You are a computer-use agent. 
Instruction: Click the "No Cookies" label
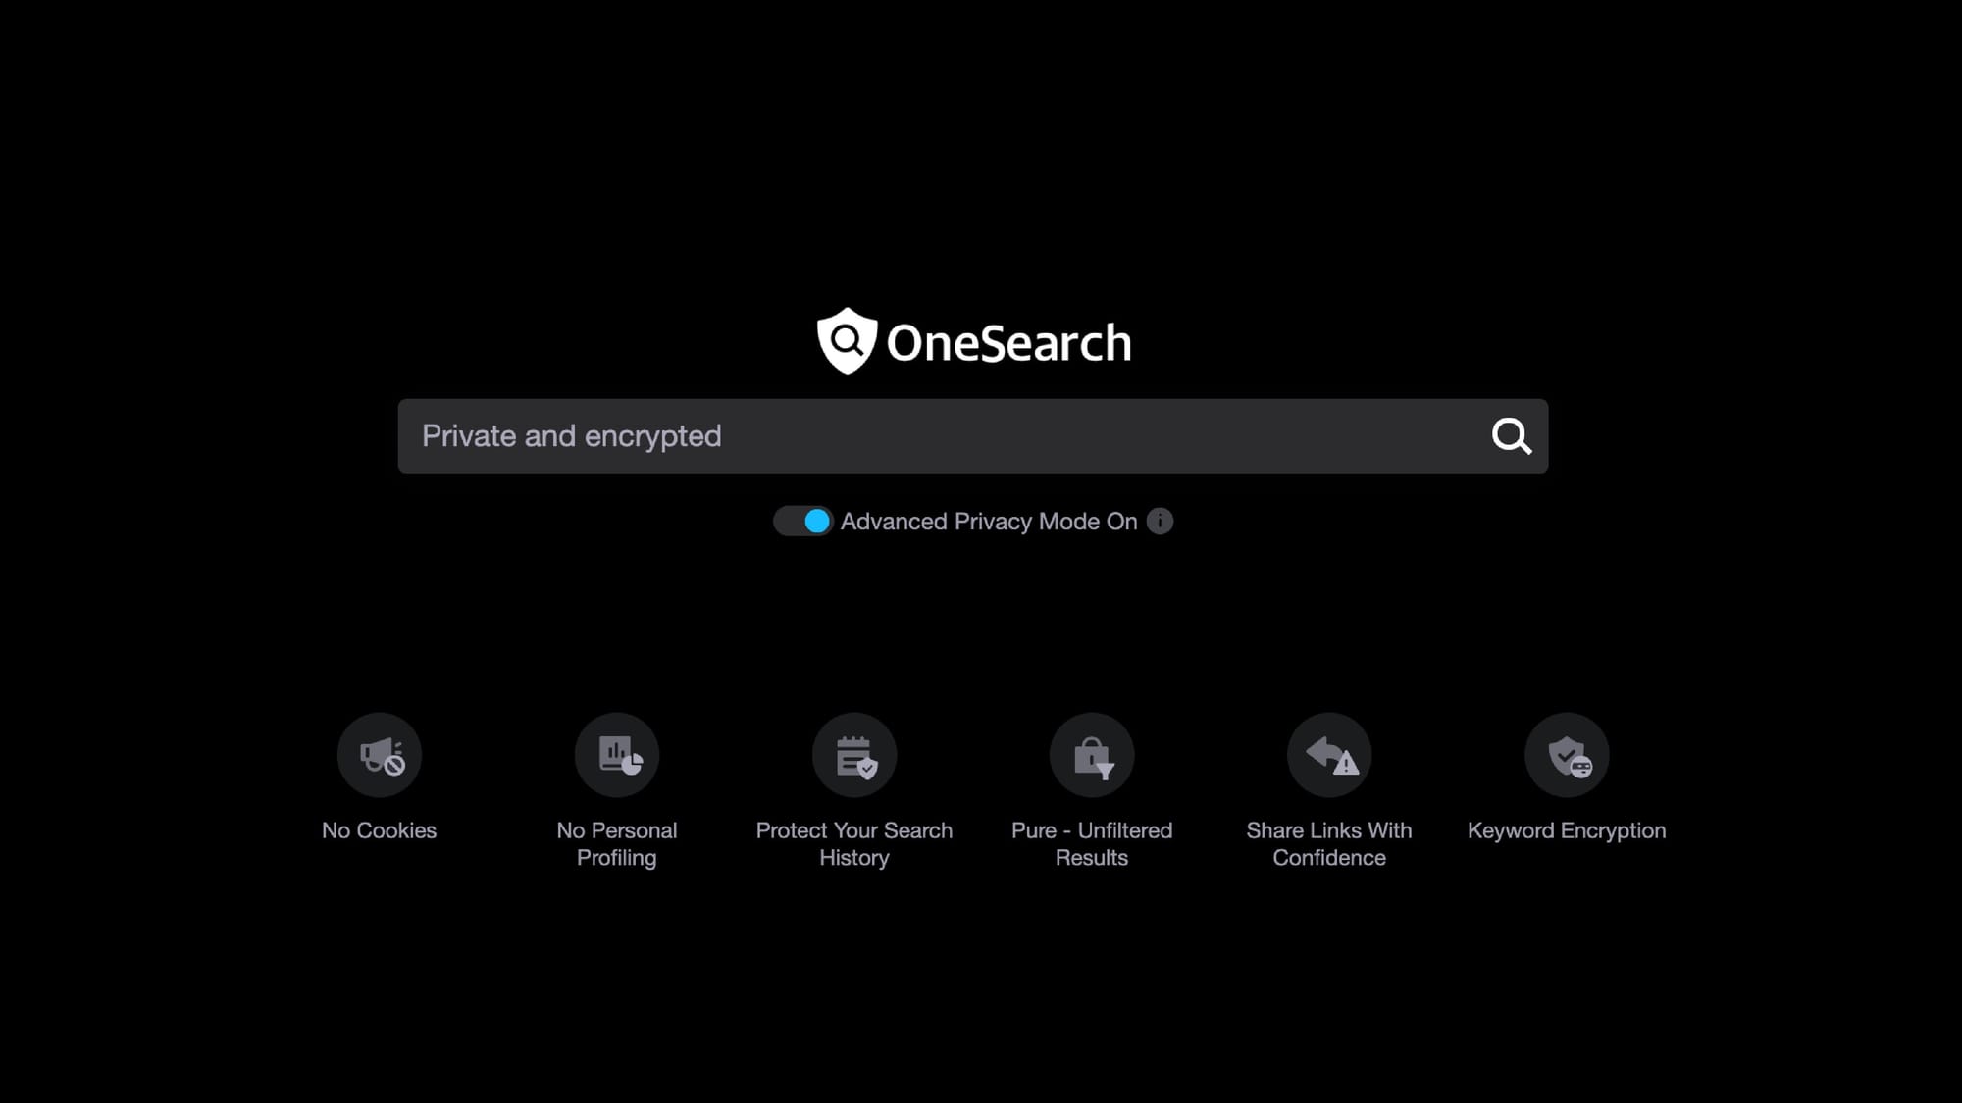[x=380, y=830]
